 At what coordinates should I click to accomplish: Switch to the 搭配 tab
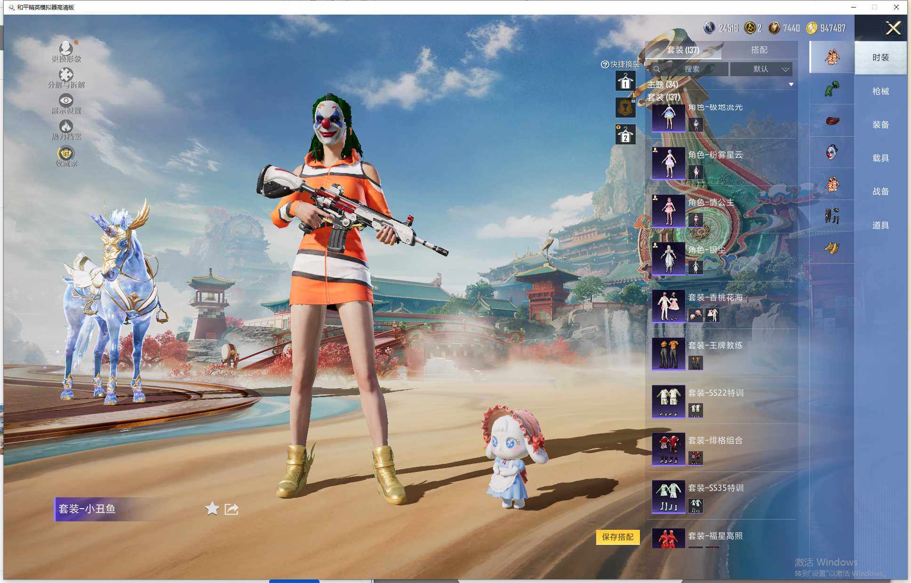[759, 50]
